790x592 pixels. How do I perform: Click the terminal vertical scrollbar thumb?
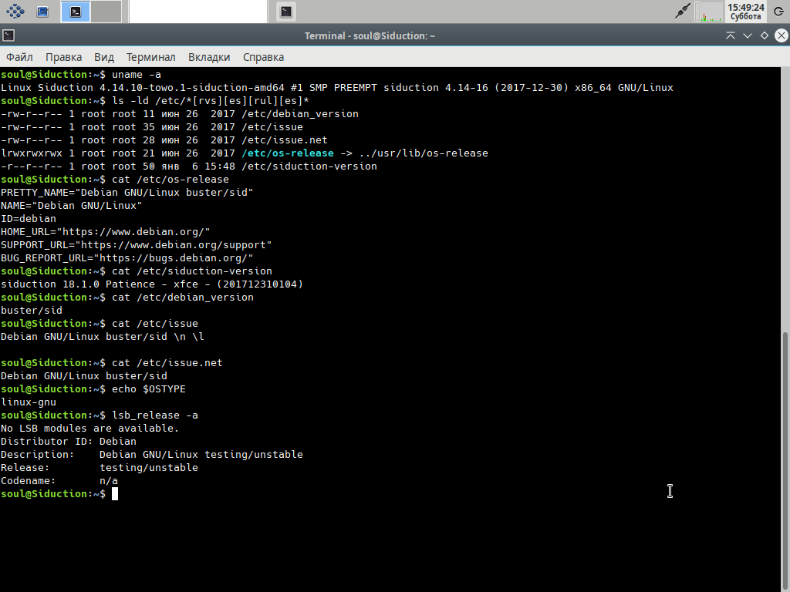pos(786,461)
